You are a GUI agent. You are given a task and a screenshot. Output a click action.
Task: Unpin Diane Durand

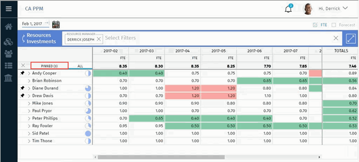pyautogui.click(x=23, y=88)
